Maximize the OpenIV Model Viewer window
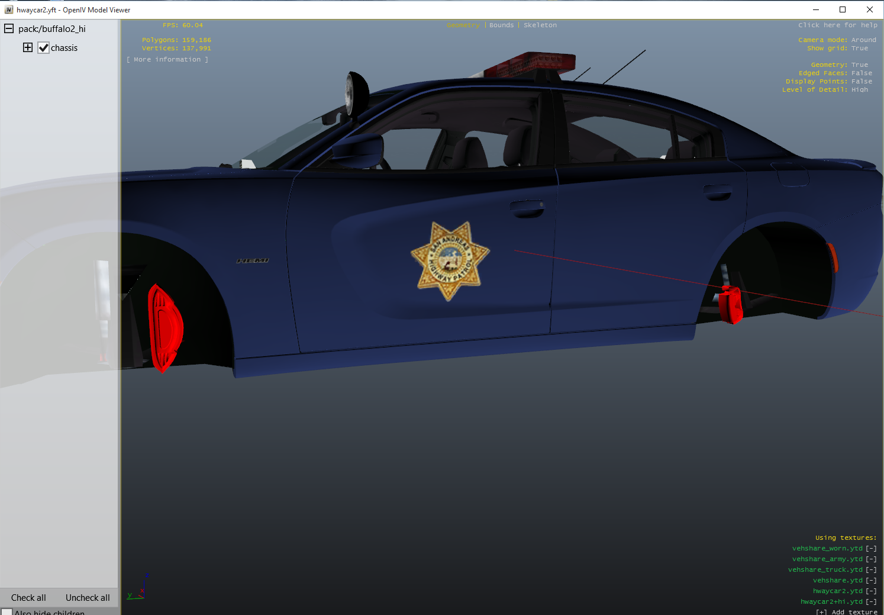Viewport: 884px width, 615px height. pos(843,9)
